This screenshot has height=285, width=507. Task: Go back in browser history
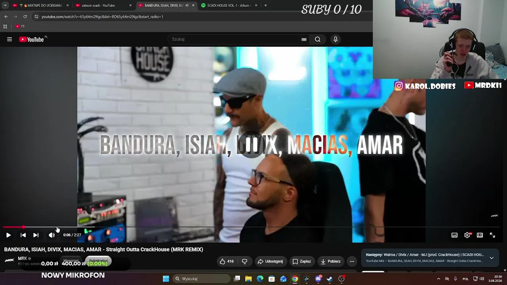[6, 17]
